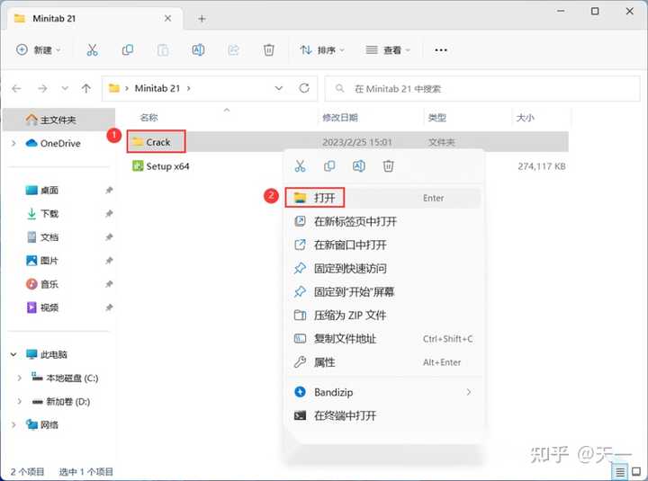
Task: Switch to the details view icon in the status bar
Action: (620, 472)
